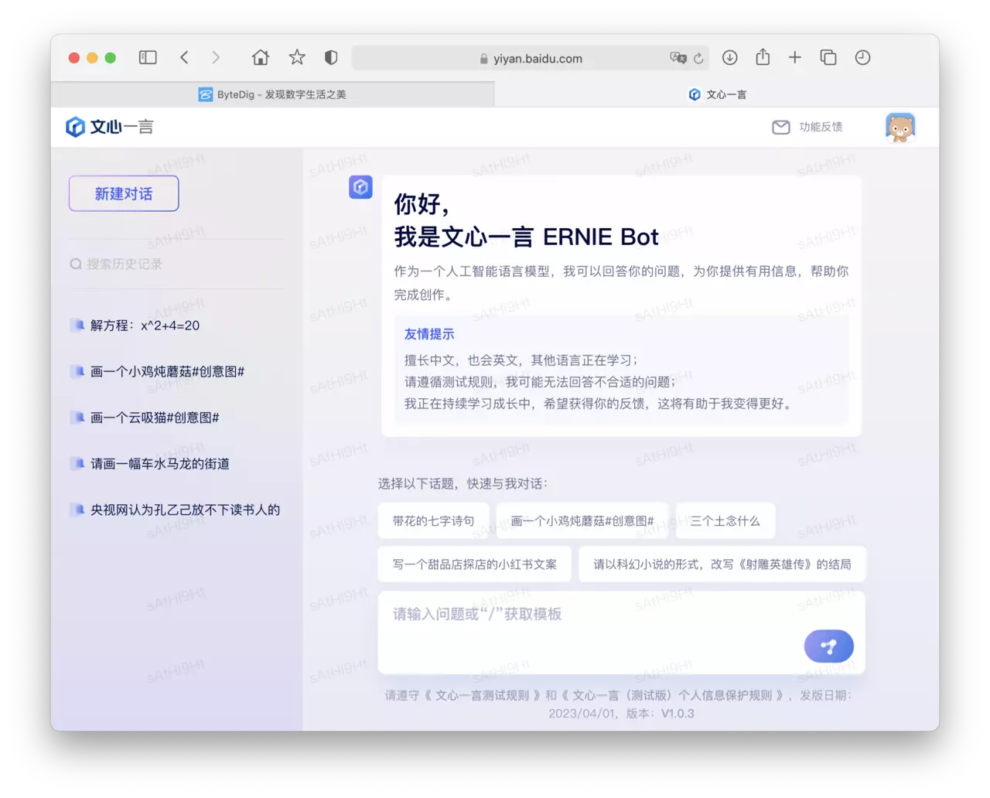The image size is (990, 798).
Task: Reload the yiyan.baidu.com page
Action: [x=698, y=59]
